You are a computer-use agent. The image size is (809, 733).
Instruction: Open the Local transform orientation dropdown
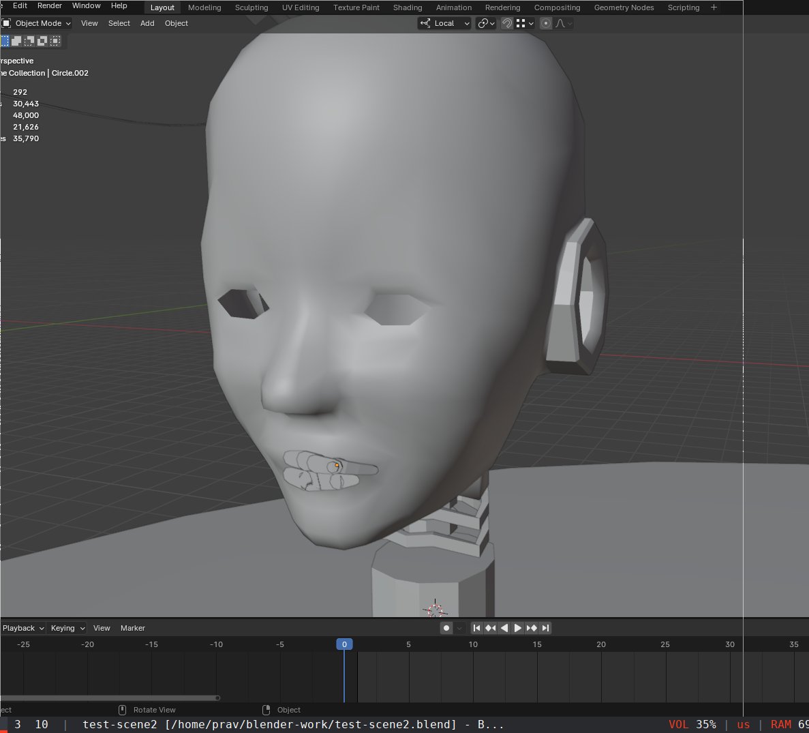444,23
